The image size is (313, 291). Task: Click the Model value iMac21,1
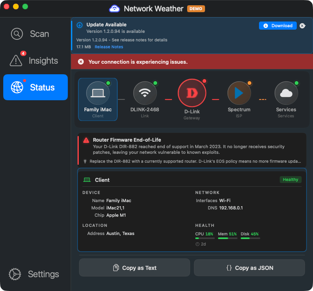[115, 208]
